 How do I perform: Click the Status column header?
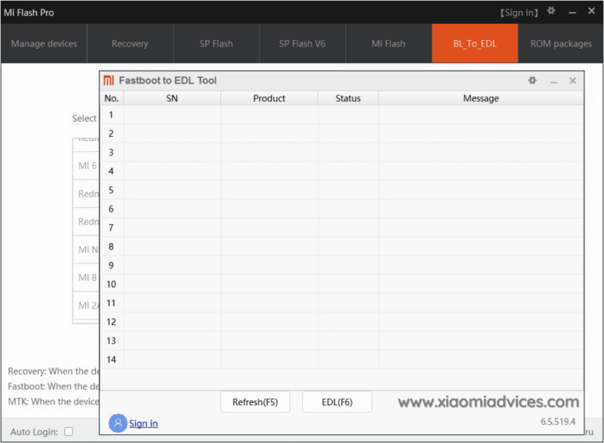[348, 98]
